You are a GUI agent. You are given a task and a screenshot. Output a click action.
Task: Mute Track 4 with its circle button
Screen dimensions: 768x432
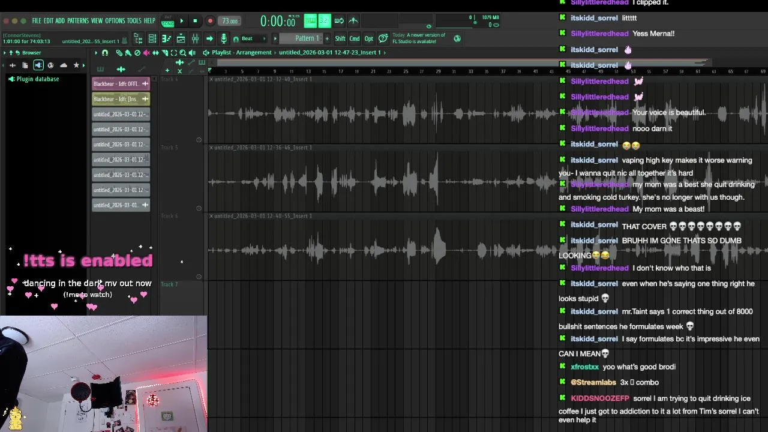pyautogui.click(x=199, y=140)
